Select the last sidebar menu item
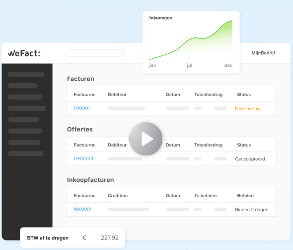Viewport: 293px width, 250px height. [26, 154]
